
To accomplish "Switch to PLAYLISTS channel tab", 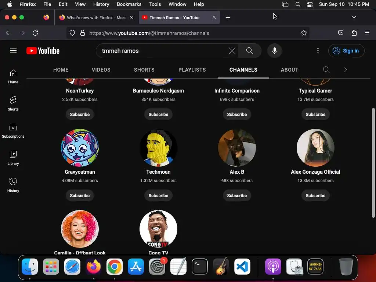I will 192,70.
